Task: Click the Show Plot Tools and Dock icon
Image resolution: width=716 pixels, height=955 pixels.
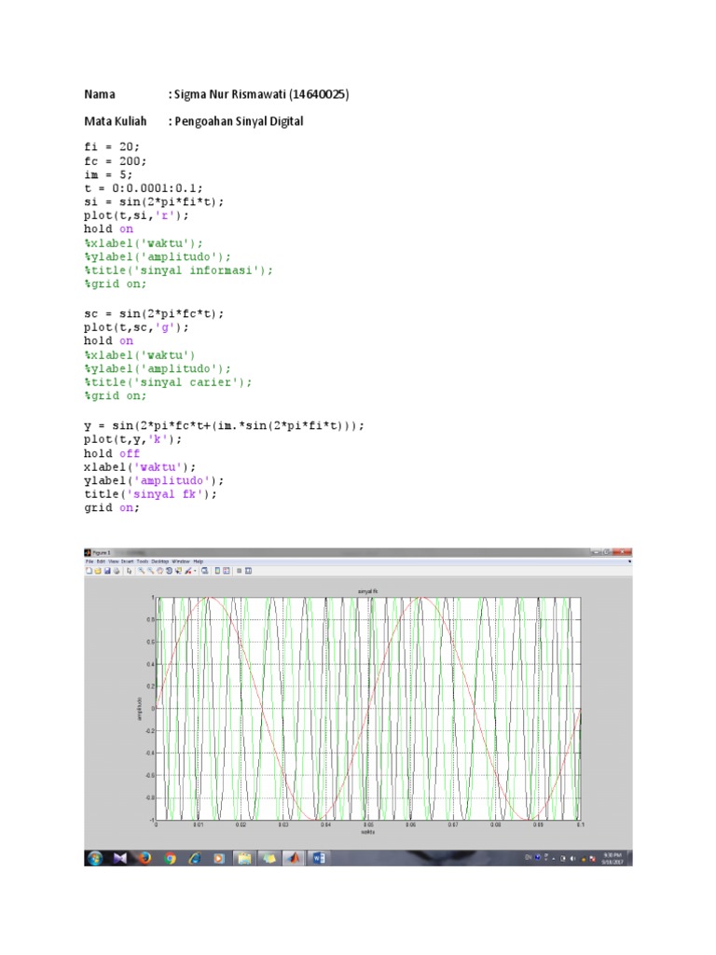Action: pos(248,571)
